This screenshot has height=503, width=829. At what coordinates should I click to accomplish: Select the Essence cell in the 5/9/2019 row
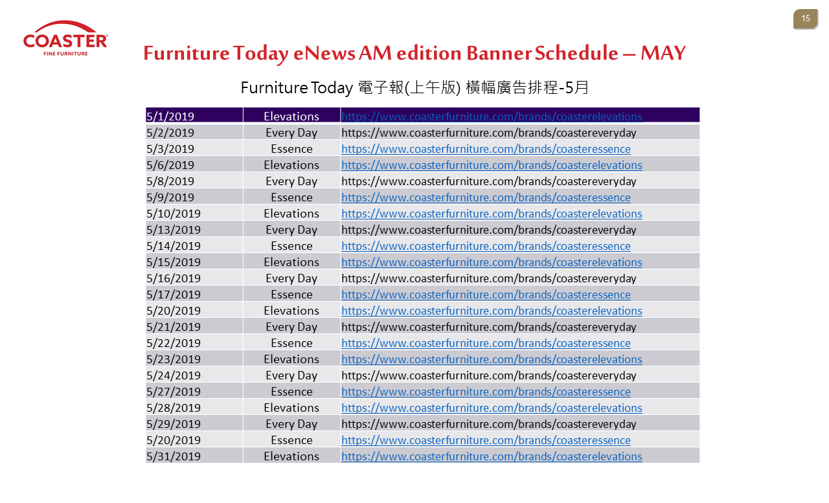[291, 197]
